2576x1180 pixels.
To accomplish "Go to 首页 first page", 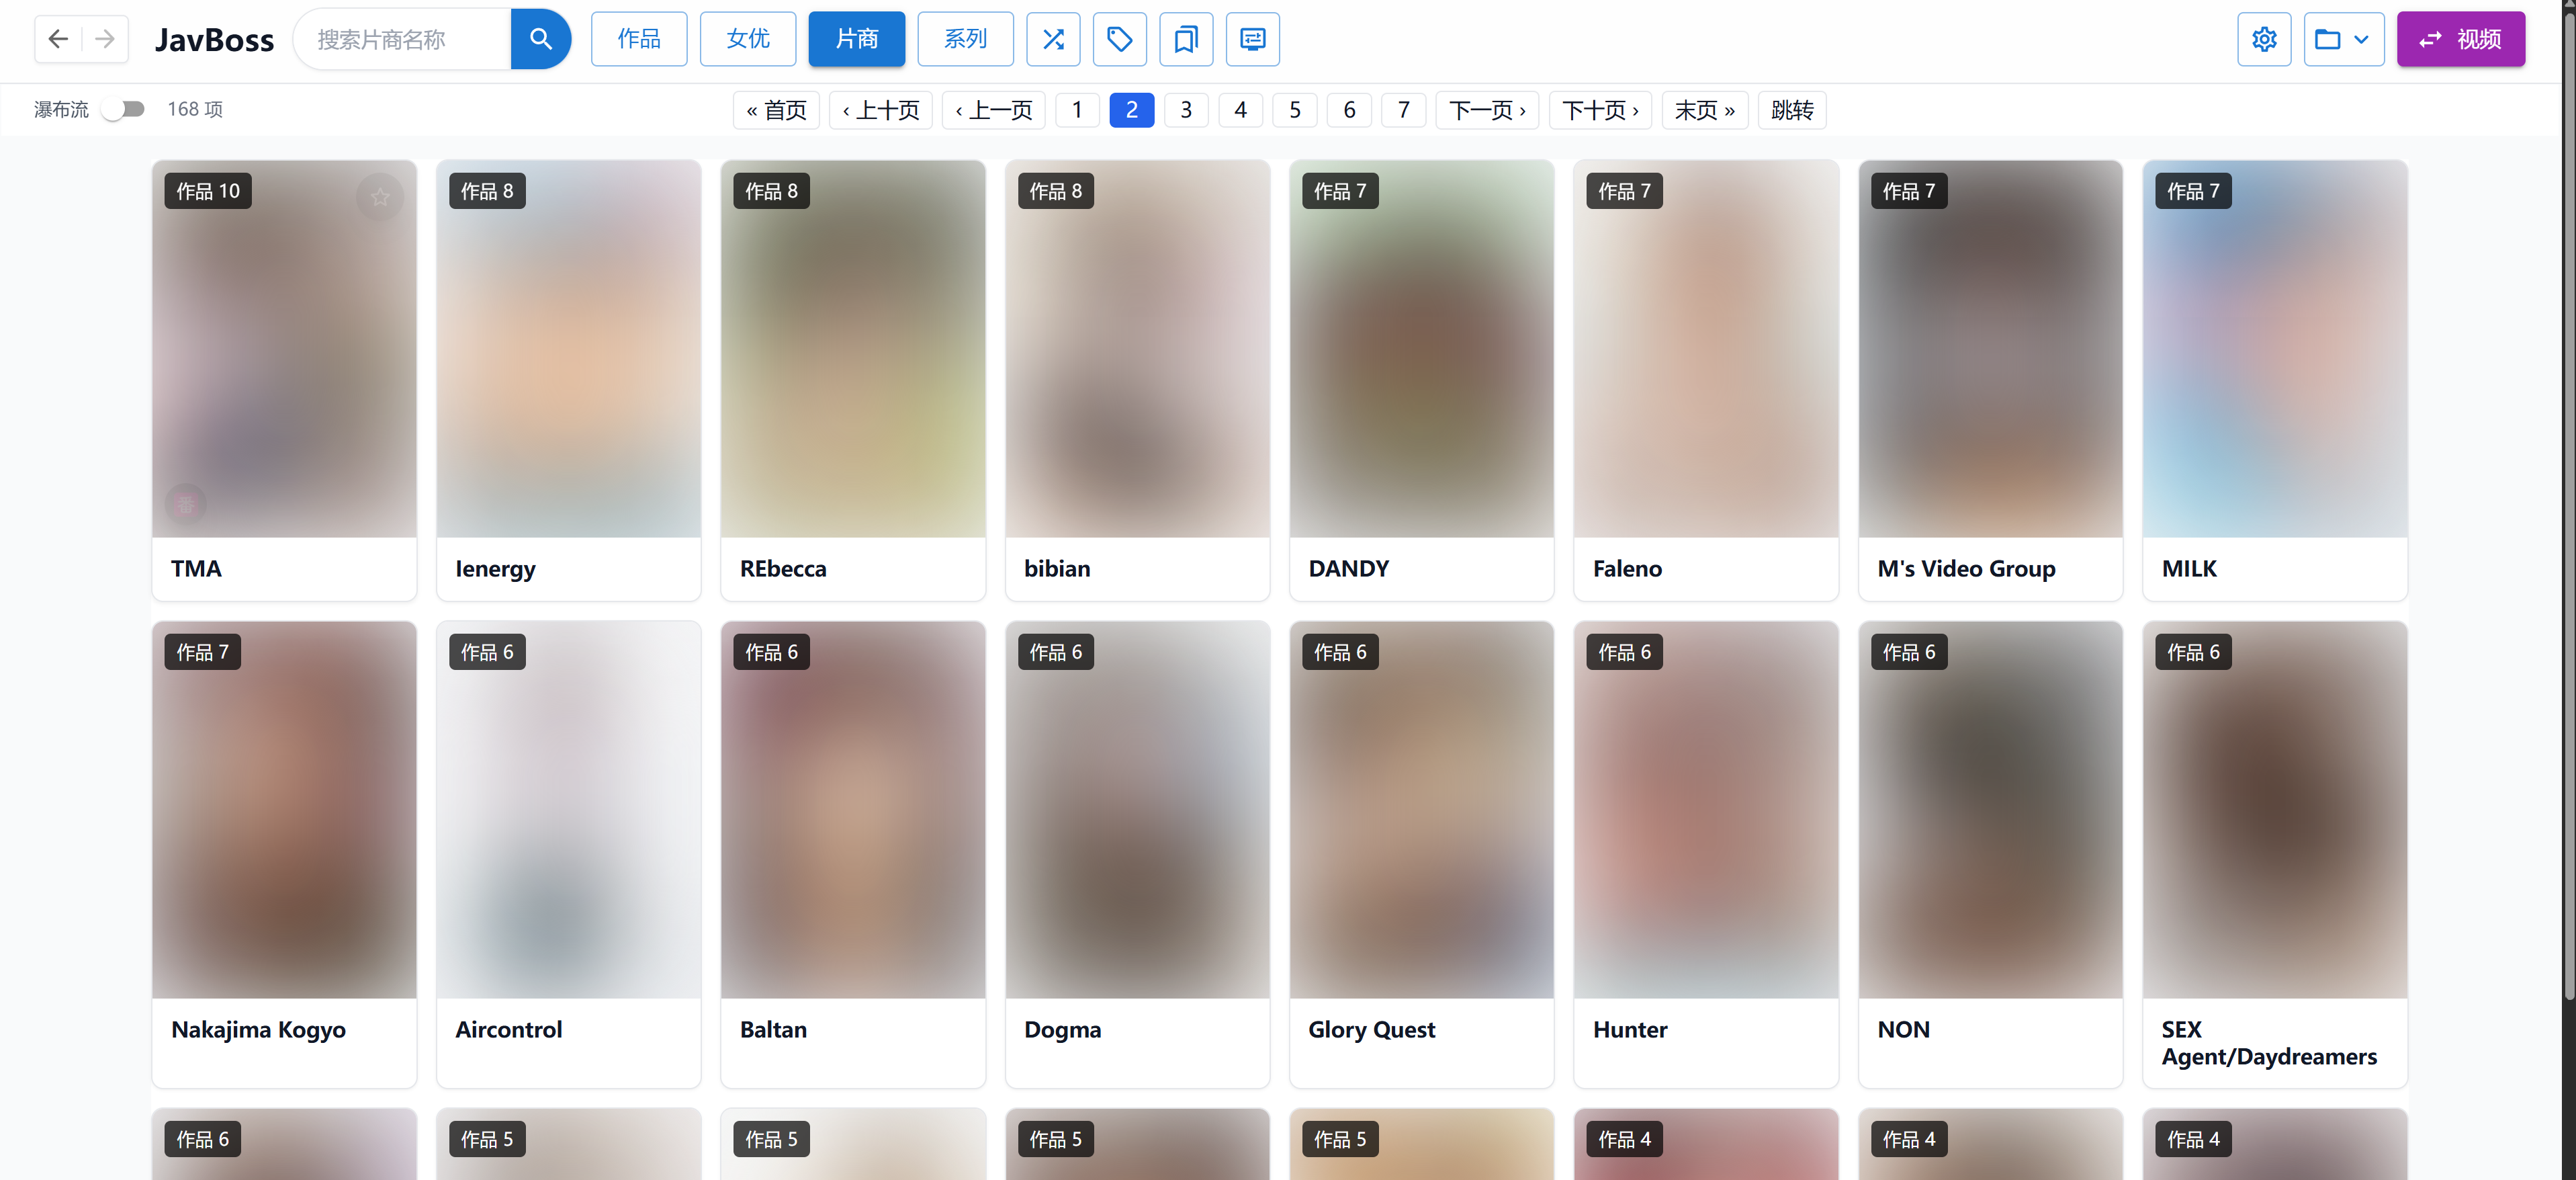I will point(776,110).
